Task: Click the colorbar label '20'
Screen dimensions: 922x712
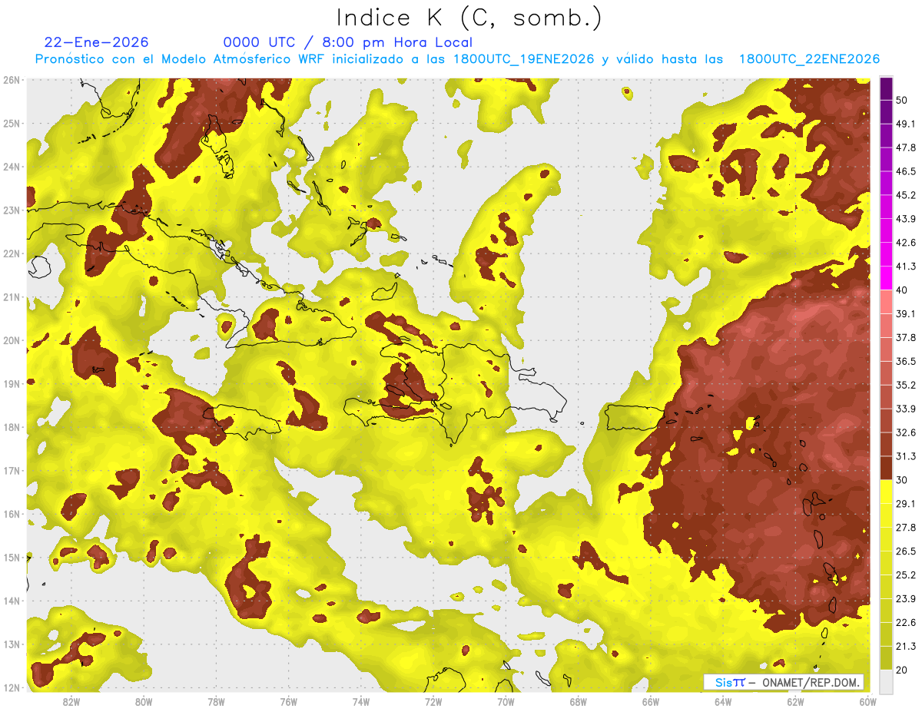Action: [x=903, y=670]
